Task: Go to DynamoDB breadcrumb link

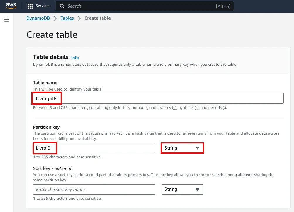Action: point(38,18)
